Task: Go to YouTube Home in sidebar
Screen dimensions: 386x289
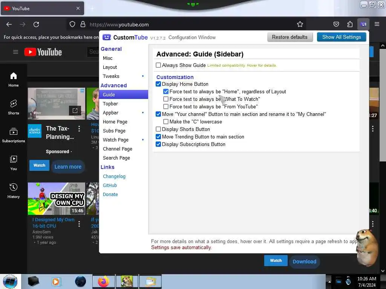Action: click(x=14, y=80)
